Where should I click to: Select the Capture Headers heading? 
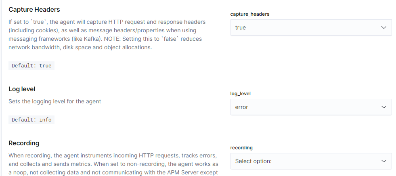34,9
